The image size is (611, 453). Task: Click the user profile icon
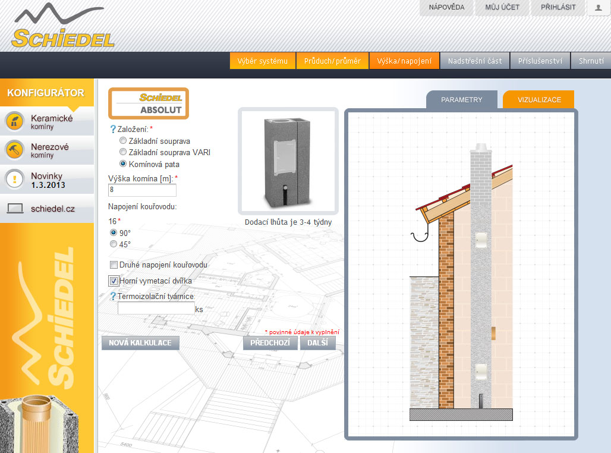click(x=599, y=8)
